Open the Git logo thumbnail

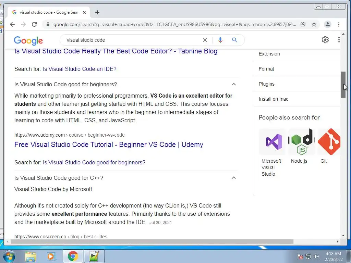click(329, 142)
